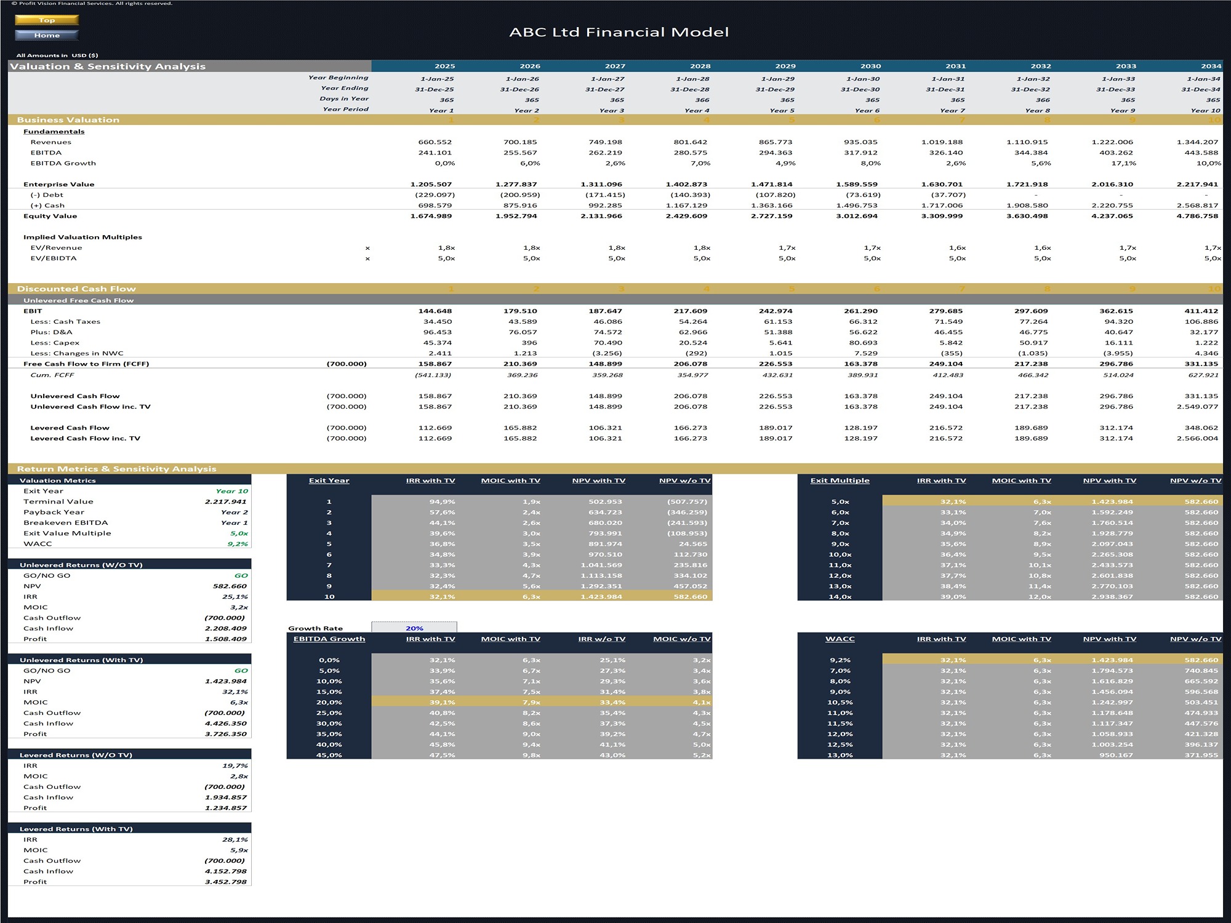Select Levered With TV IRR 28,1%

tap(235, 839)
